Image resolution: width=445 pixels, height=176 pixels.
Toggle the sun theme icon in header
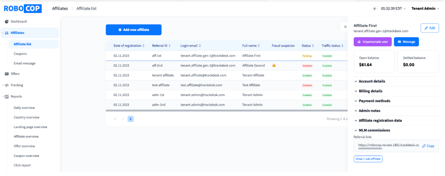375,9
